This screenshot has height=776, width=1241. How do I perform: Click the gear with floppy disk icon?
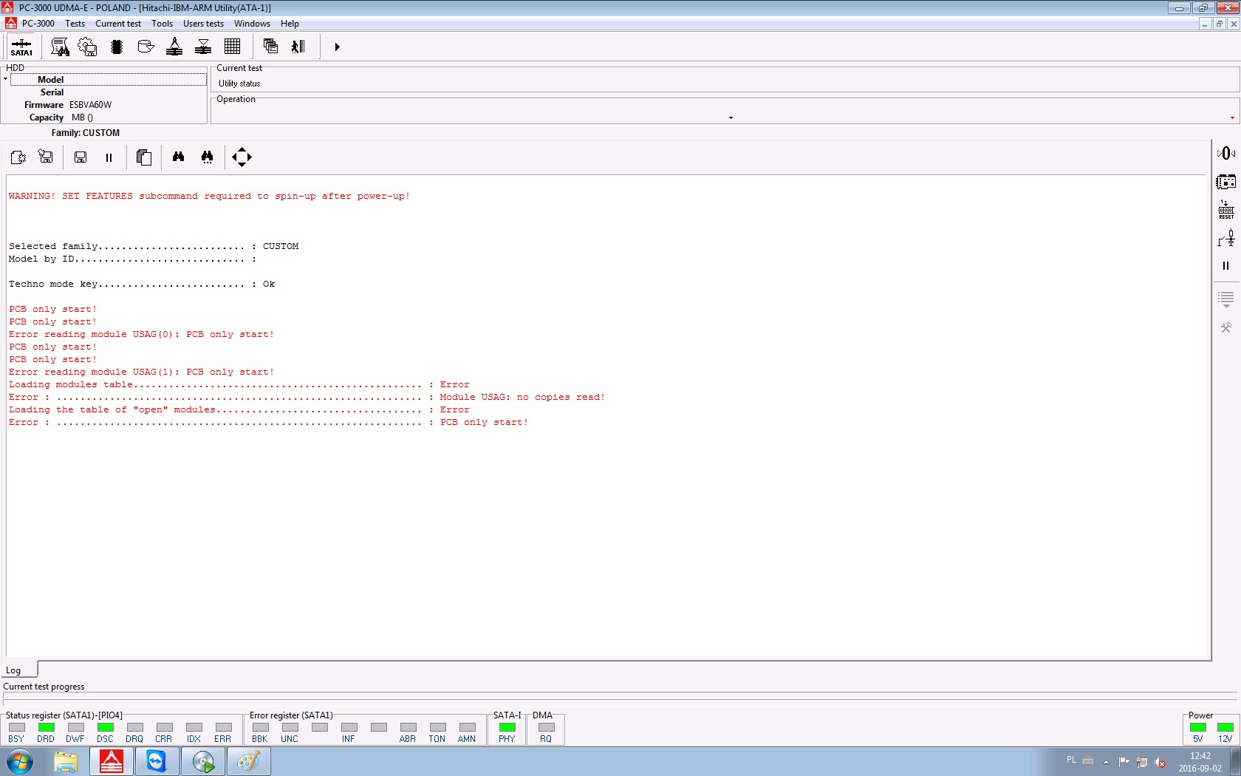[88, 47]
